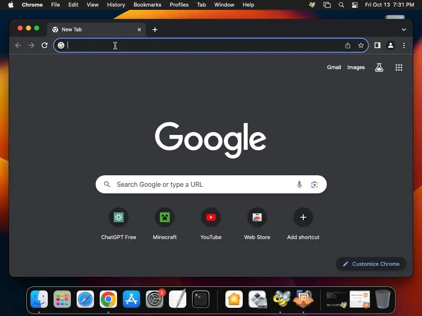Open the Tab menu
This screenshot has height=316, width=422.
201,5
